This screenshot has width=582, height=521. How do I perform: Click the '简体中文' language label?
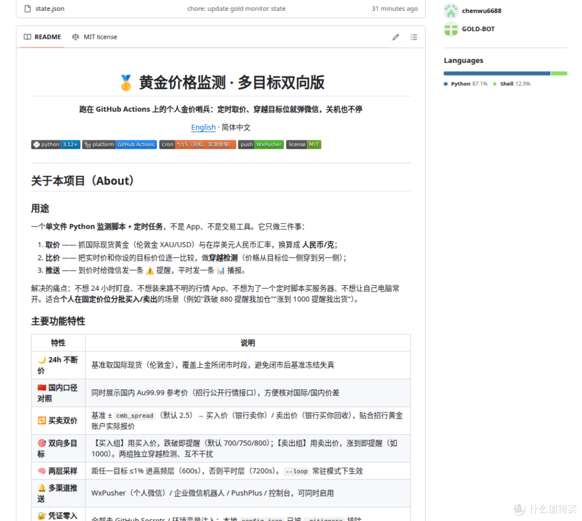pyautogui.click(x=236, y=127)
